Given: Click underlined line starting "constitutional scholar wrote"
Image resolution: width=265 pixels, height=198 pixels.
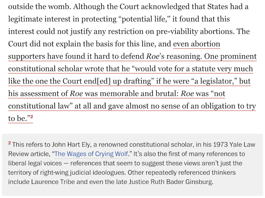Looking at the screenshot, I should pyautogui.click(x=130, y=69).
